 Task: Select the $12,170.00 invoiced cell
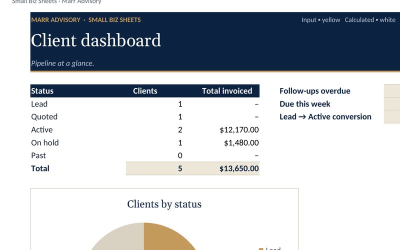click(221, 130)
